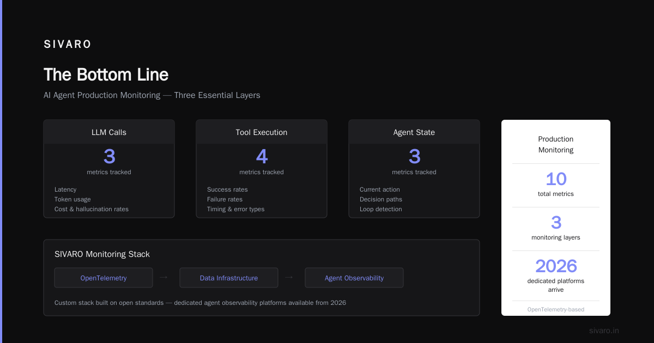Select the OpenTelemetry box
Viewport: 654px width, 343px height.
(104, 278)
